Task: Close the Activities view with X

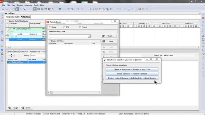Action: point(199,13)
